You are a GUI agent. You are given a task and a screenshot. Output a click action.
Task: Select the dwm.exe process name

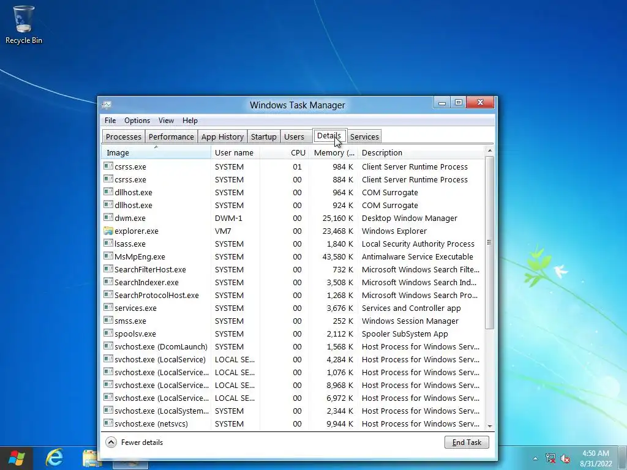130,218
